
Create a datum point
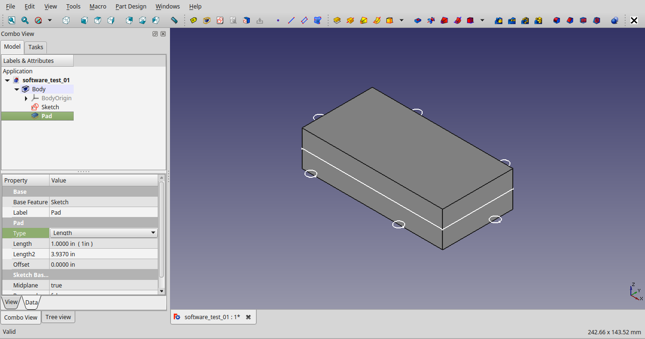278,20
